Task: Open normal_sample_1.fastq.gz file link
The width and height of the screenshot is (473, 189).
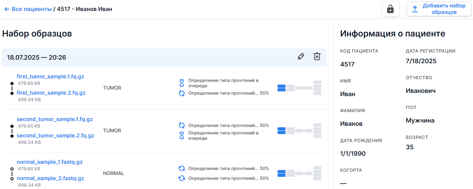Action: 50,162
